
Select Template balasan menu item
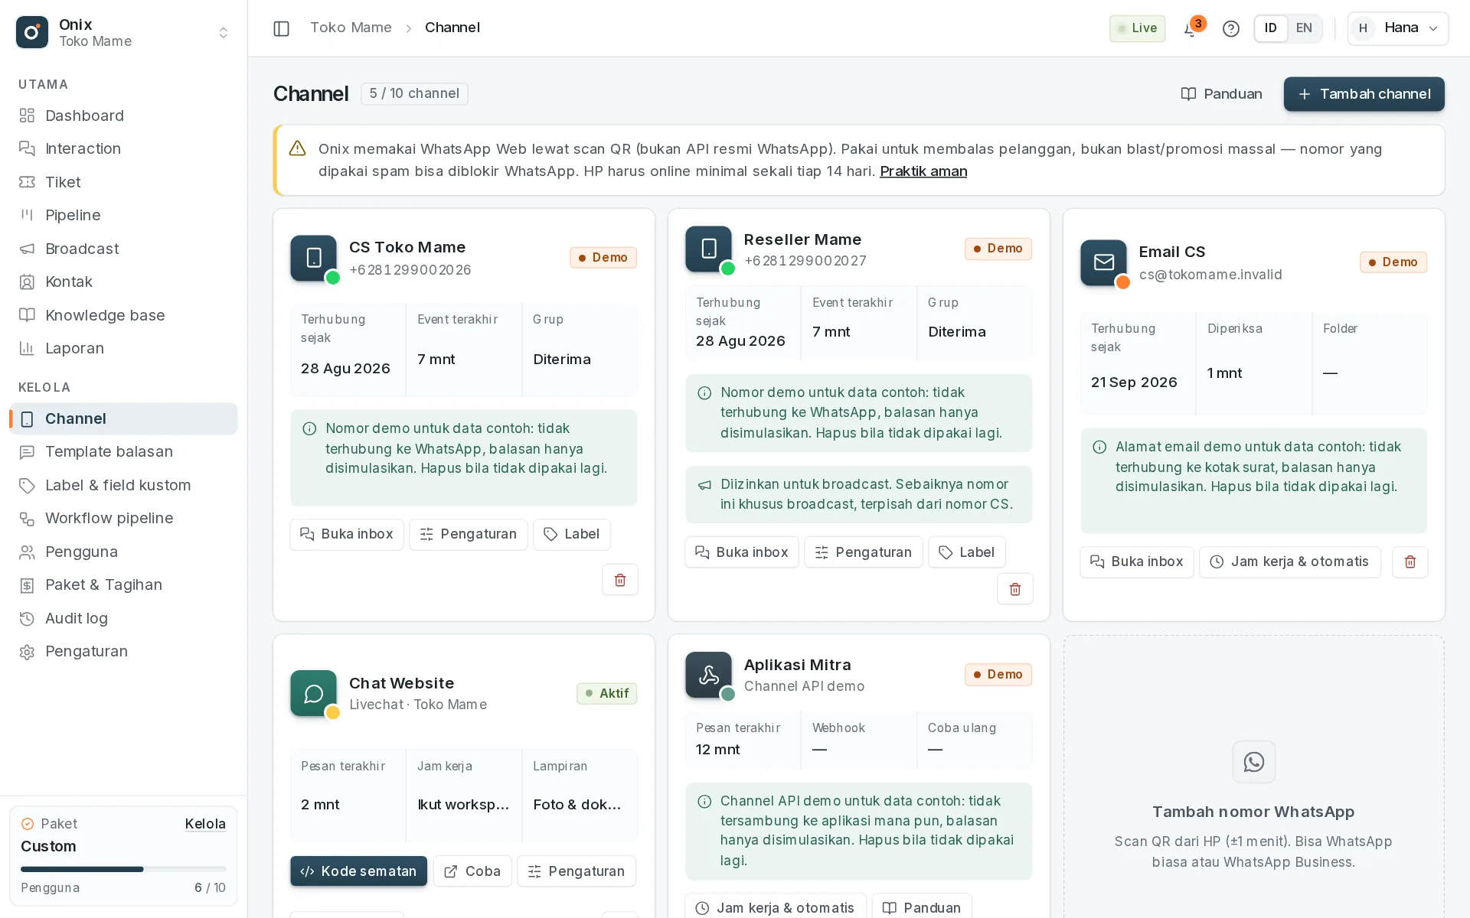(x=123, y=451)
